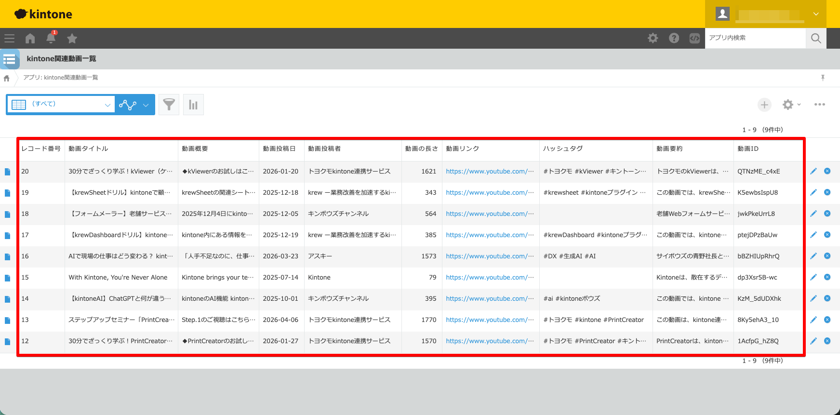Screen dimensions: 840x415
Task: Open the (すべて) view selector dropdown
Action: point(61,105)
